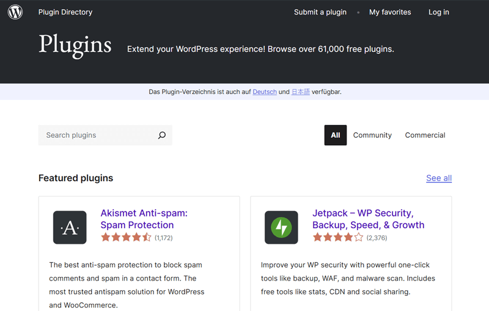Switch to Deutsch plugin directory
Viewport: 489px width, 311px height.
(x=265, y=91)
